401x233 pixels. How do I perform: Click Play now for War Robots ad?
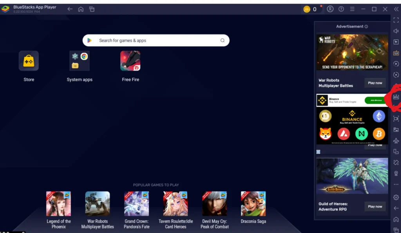pos(375,83)
